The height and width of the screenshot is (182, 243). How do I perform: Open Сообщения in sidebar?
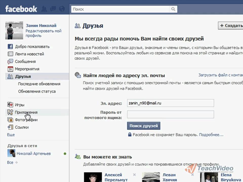tap(25, 61)
